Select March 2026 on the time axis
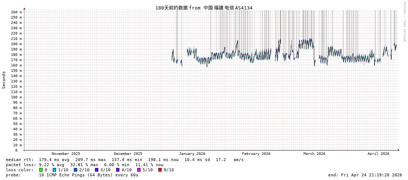The height and width of the screenshot is (180, 408). (314, 154)
